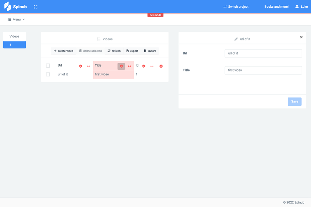Toggle fullscreen mode icon
Screen dimensions: 311x207
point(36,7)
